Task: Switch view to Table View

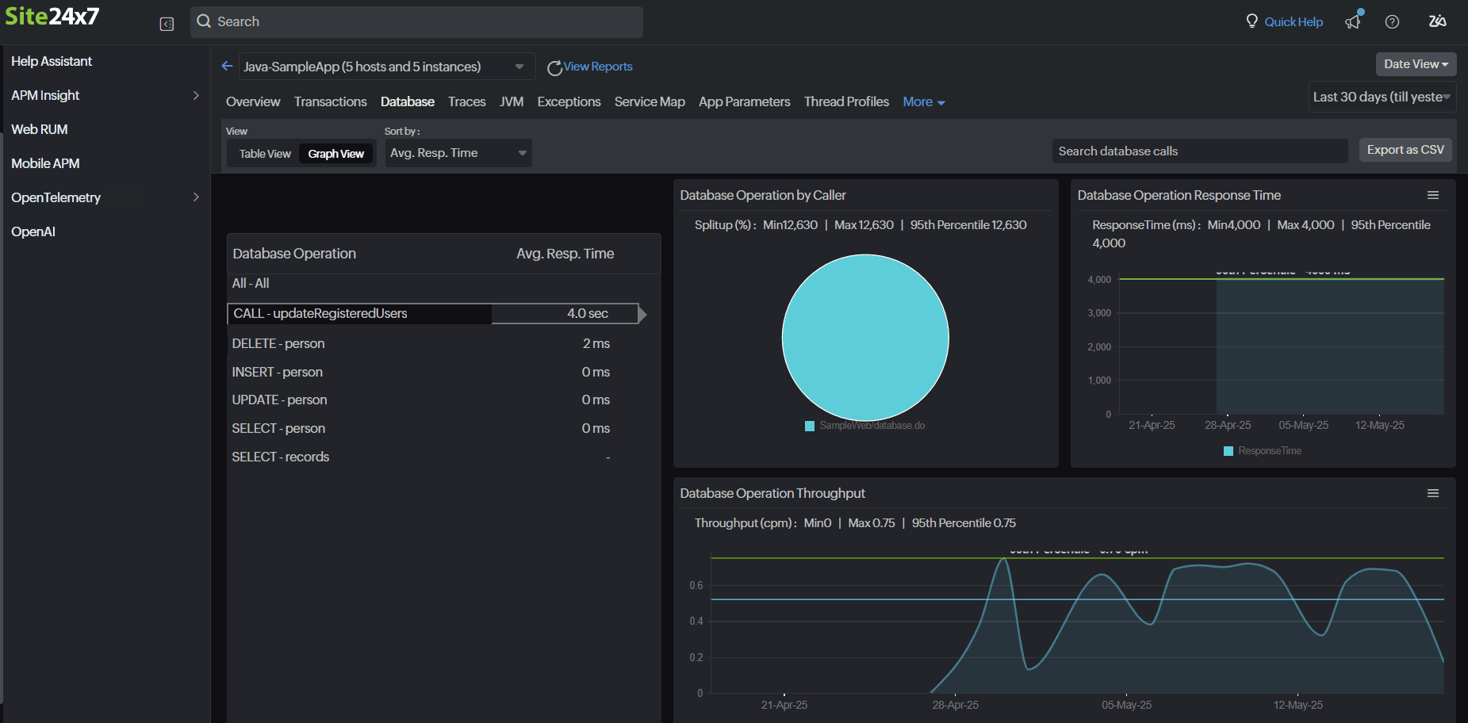Action: click(264, 153)
